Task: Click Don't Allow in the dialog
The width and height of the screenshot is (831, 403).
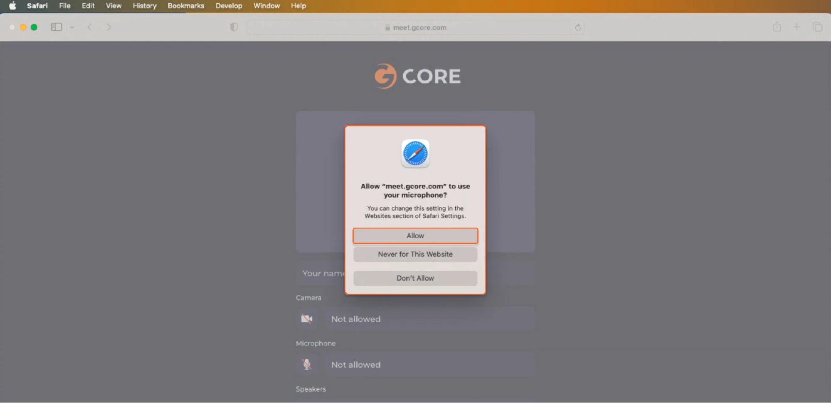Action: pos(415,278)
